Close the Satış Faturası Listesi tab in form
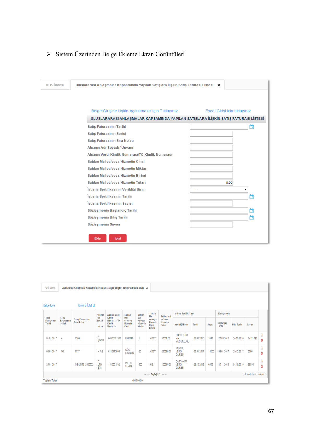 (219, 85)
